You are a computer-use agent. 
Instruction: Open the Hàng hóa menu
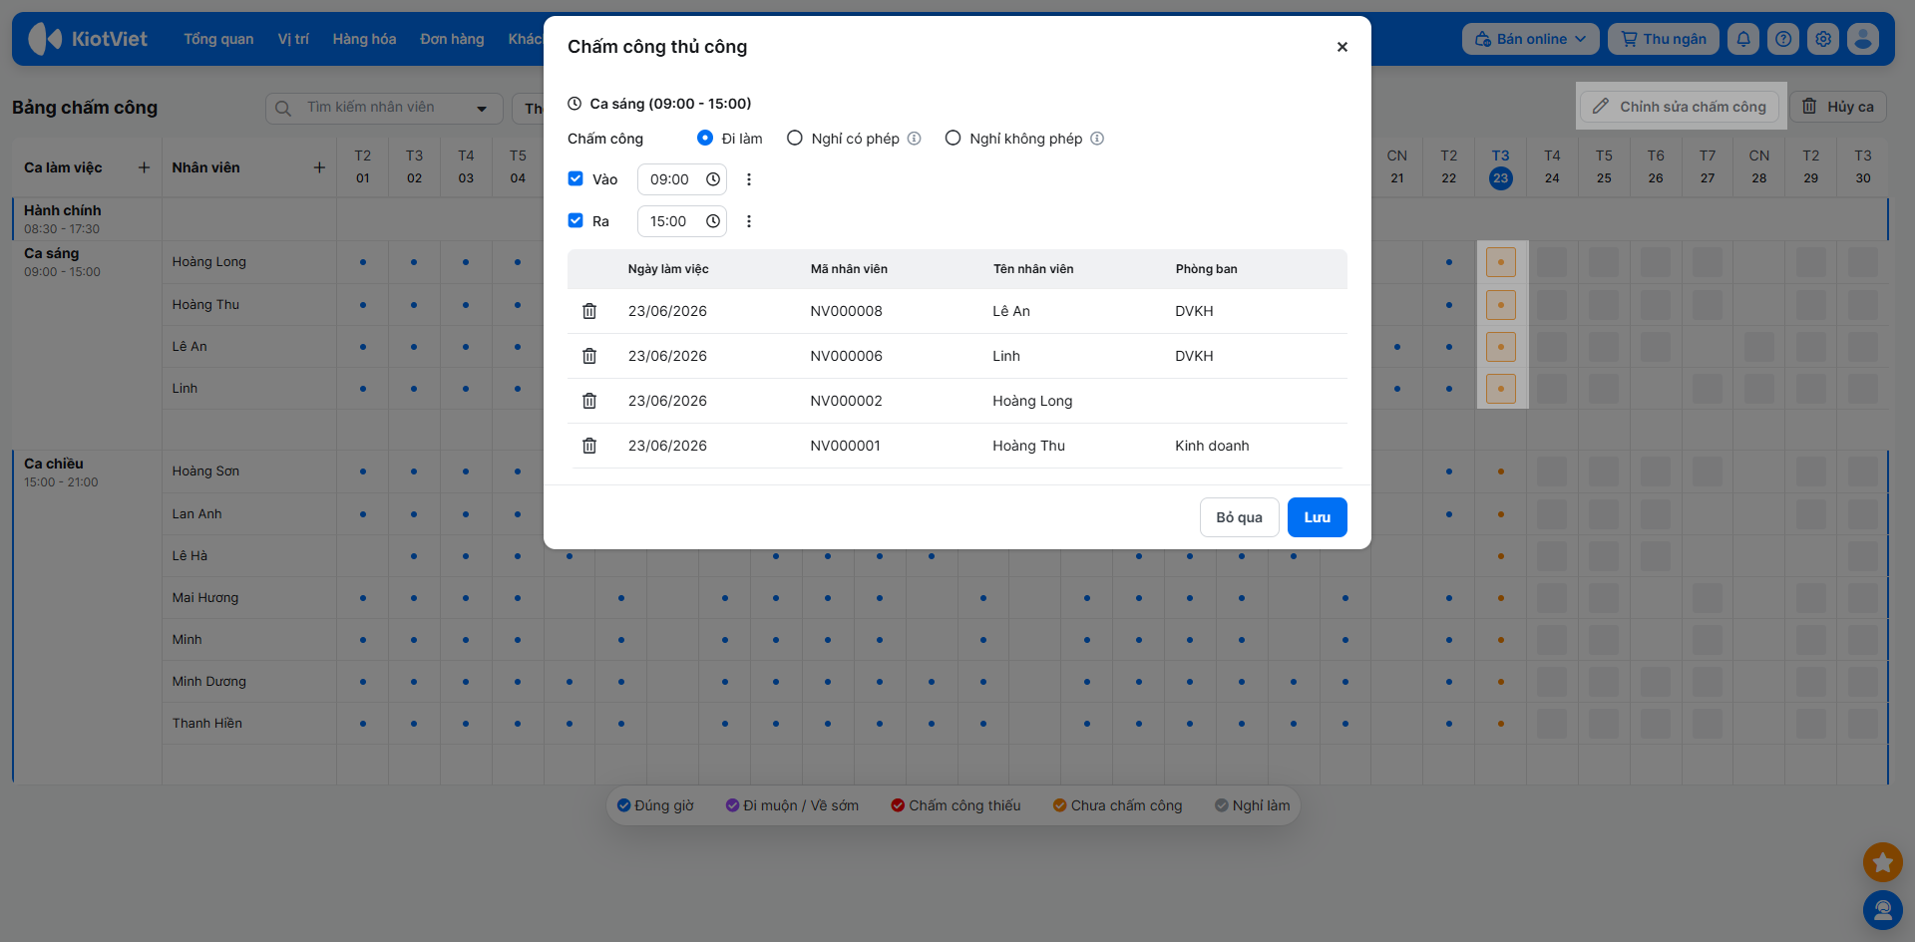click(x=364, y=39)
